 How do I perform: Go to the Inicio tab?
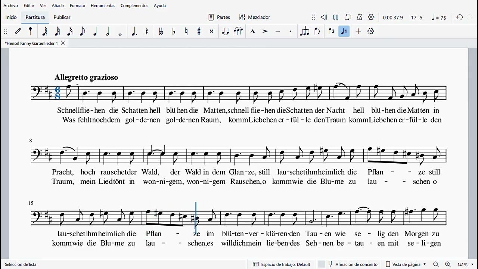(11, 17)
